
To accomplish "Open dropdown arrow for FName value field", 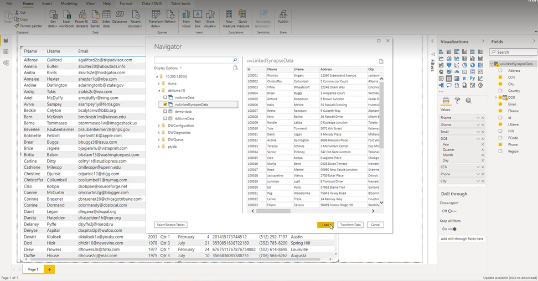I will [478, 118].
